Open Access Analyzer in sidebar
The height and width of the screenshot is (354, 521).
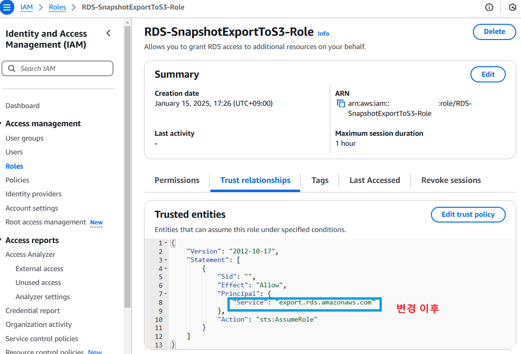point(30,254)
